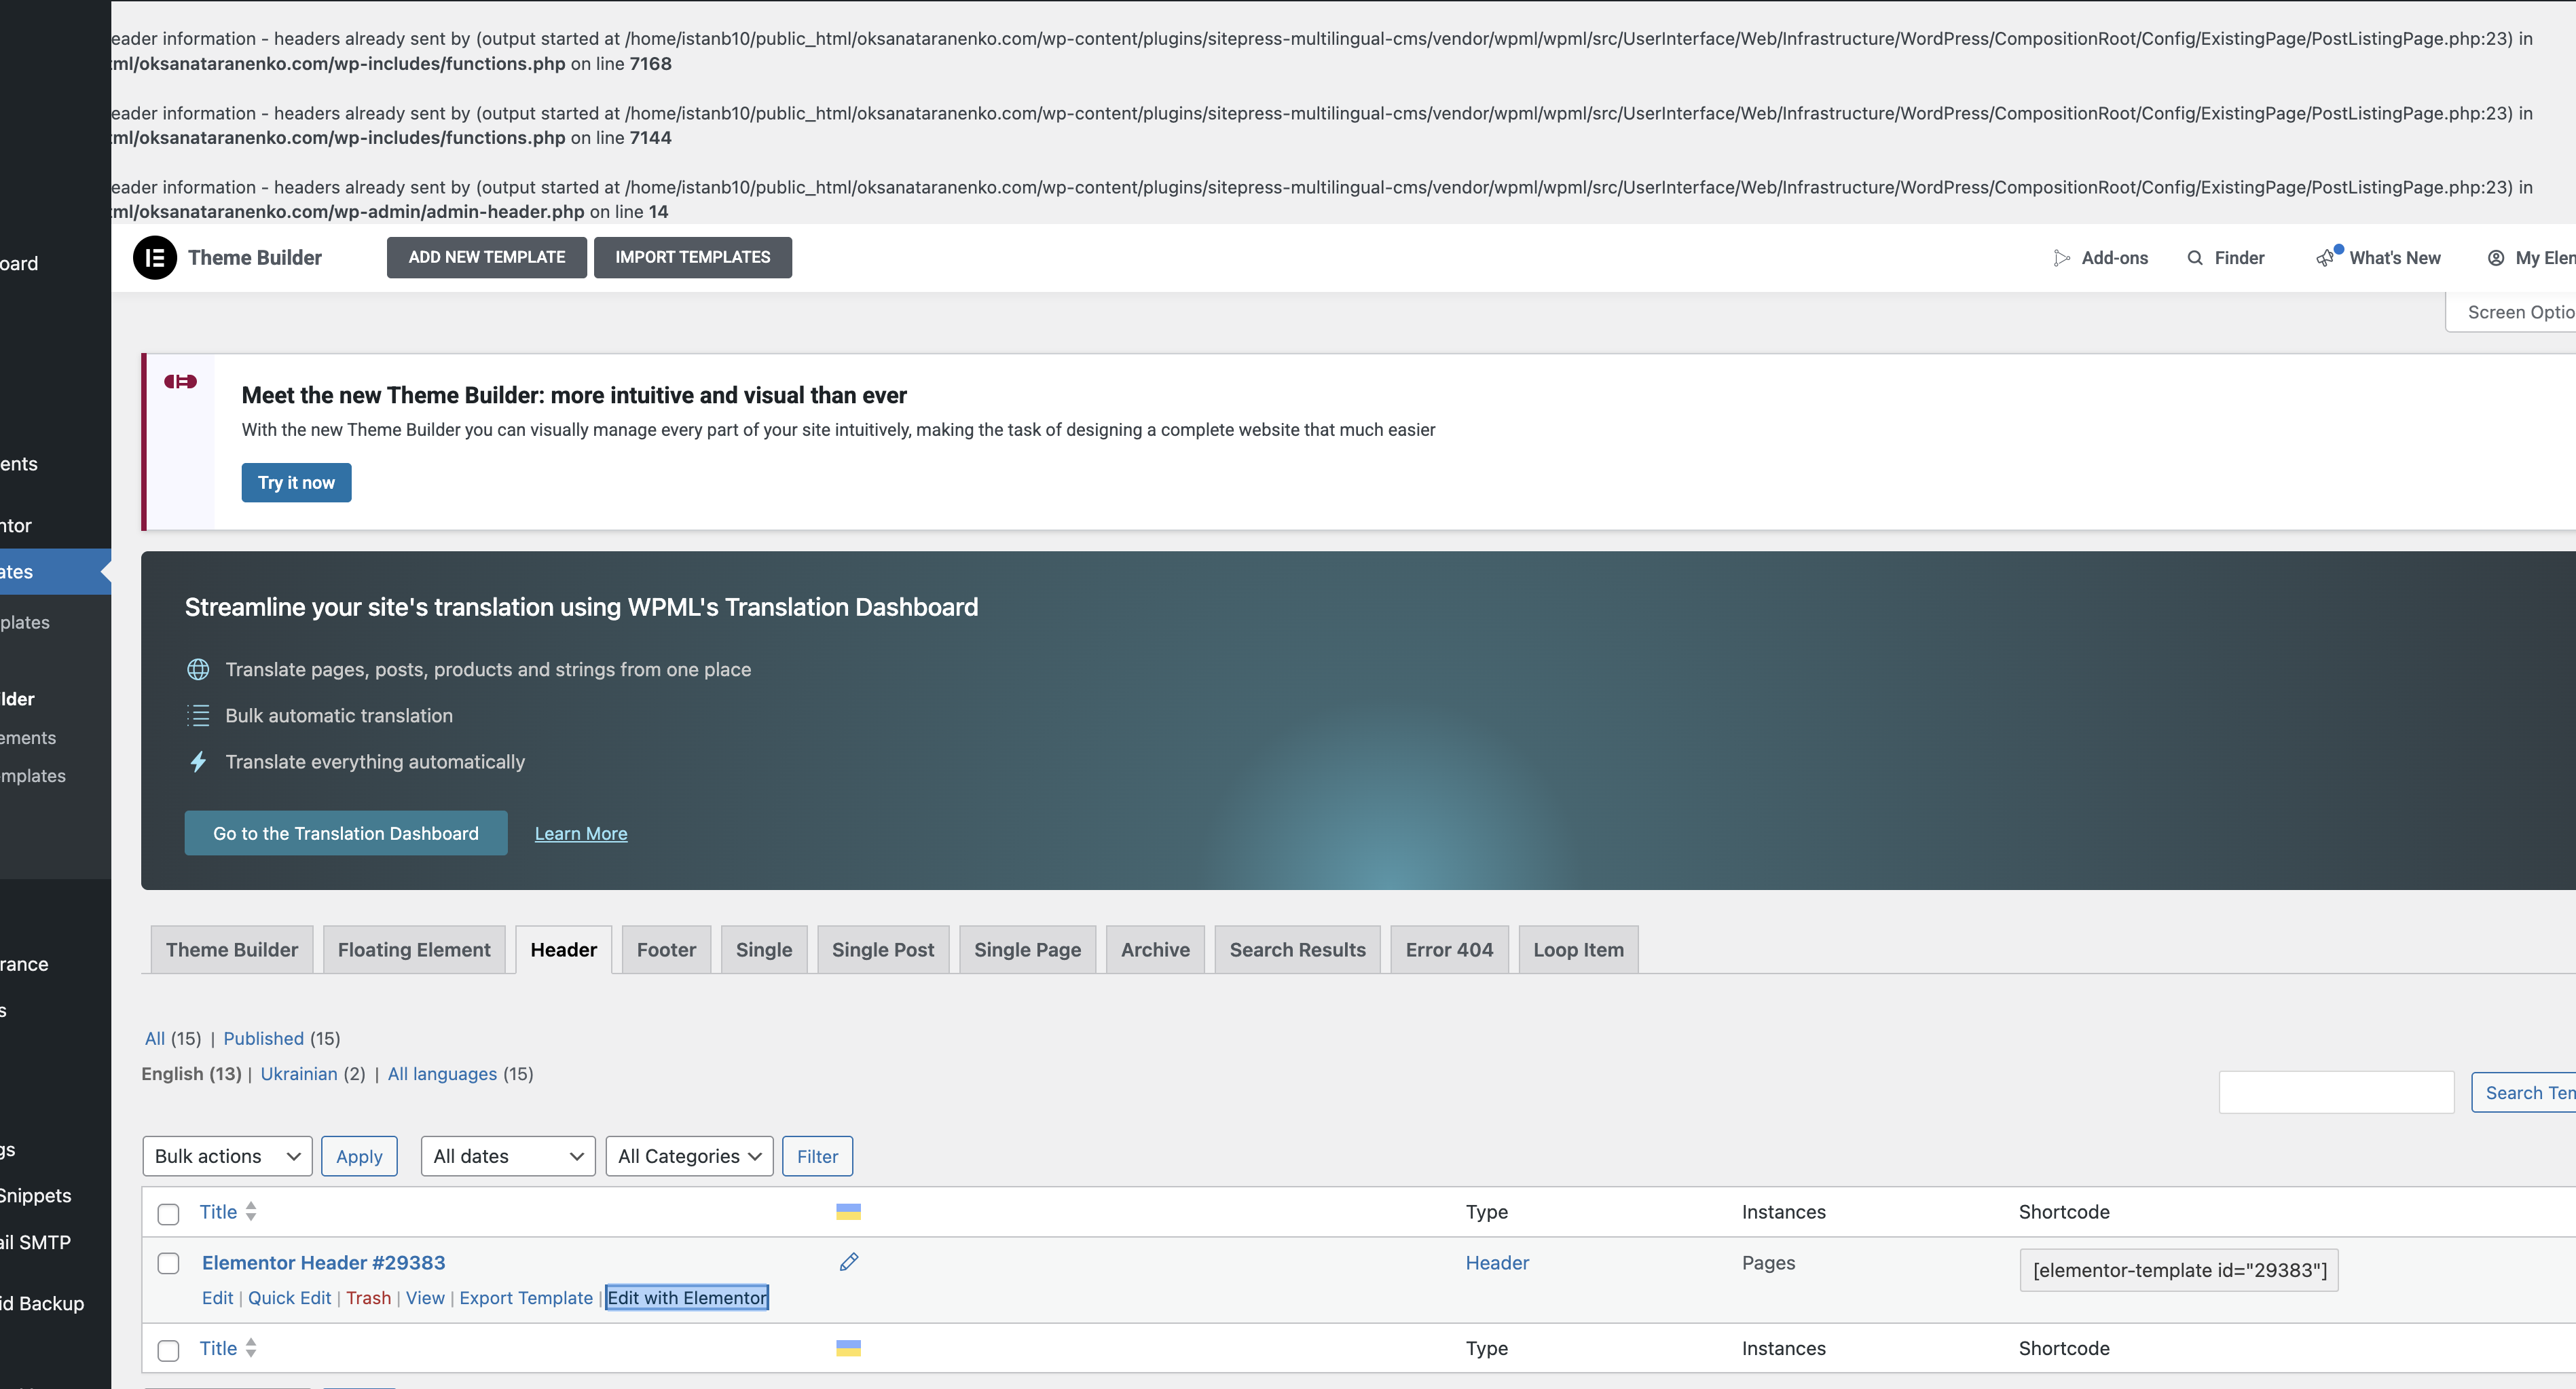Image resolution: width=2576 pixels, height=1389 pixels.
Task: Switch to the Archive tab
Action: click(x=1155, y=949)
